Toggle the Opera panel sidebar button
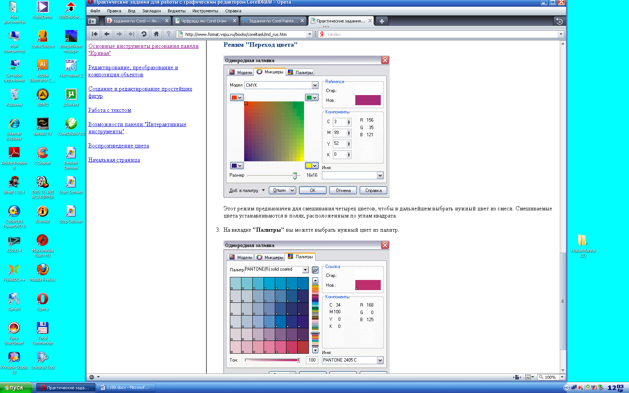629x393 pixels. click(x=92, y=21)
